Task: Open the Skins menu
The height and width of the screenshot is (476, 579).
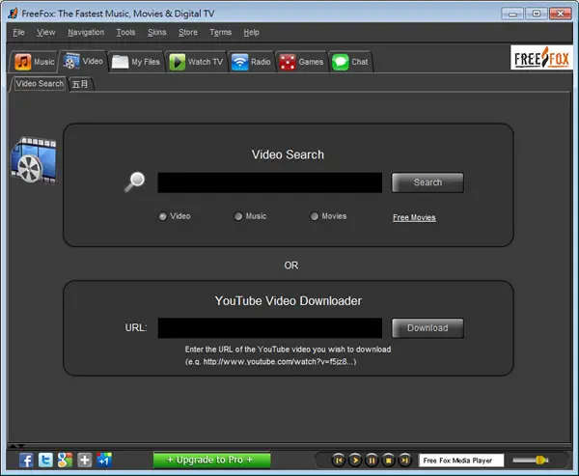Action: 157,33
